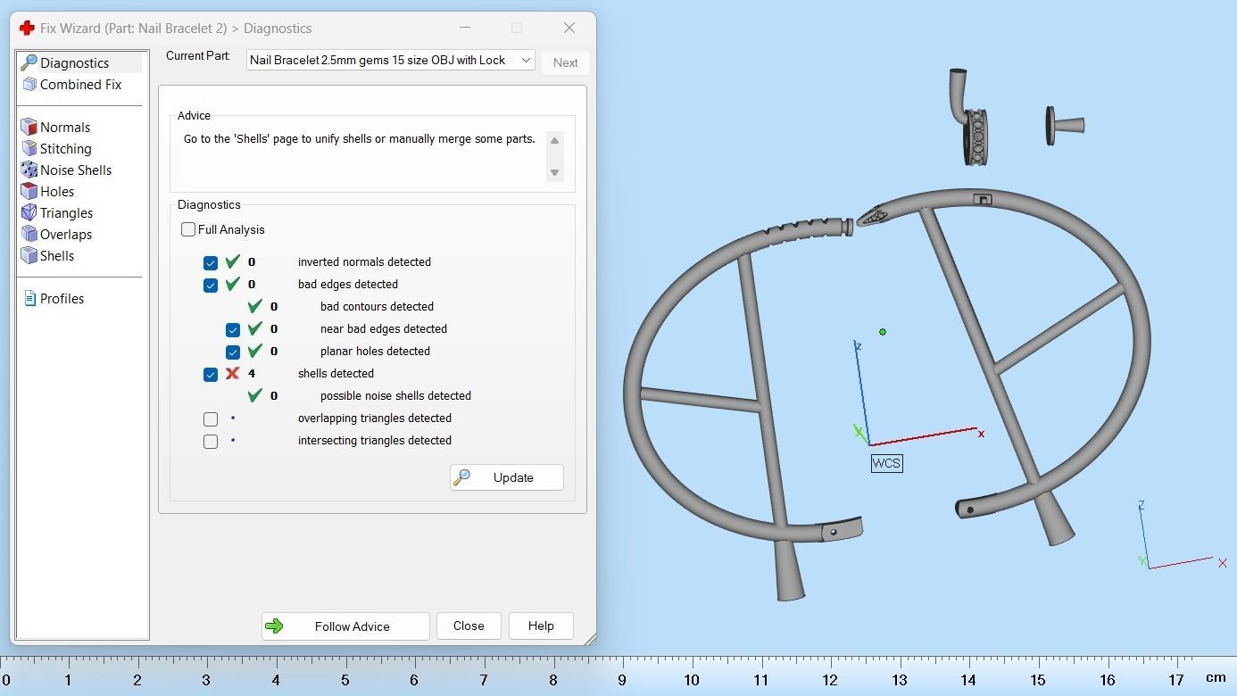1237x696 pixels.
Task: Open the Noise Shells page
Action: point(76,170)
